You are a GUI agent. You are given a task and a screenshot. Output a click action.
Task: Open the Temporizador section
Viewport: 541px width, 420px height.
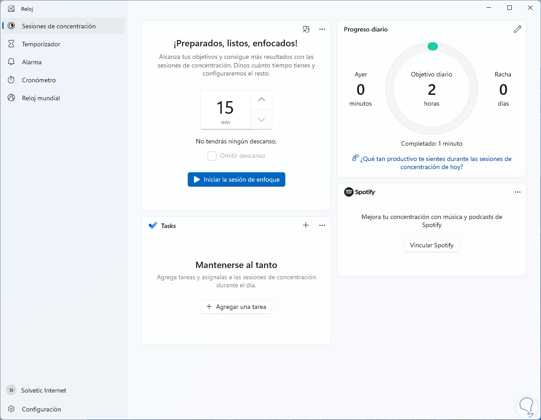(41, 44)
